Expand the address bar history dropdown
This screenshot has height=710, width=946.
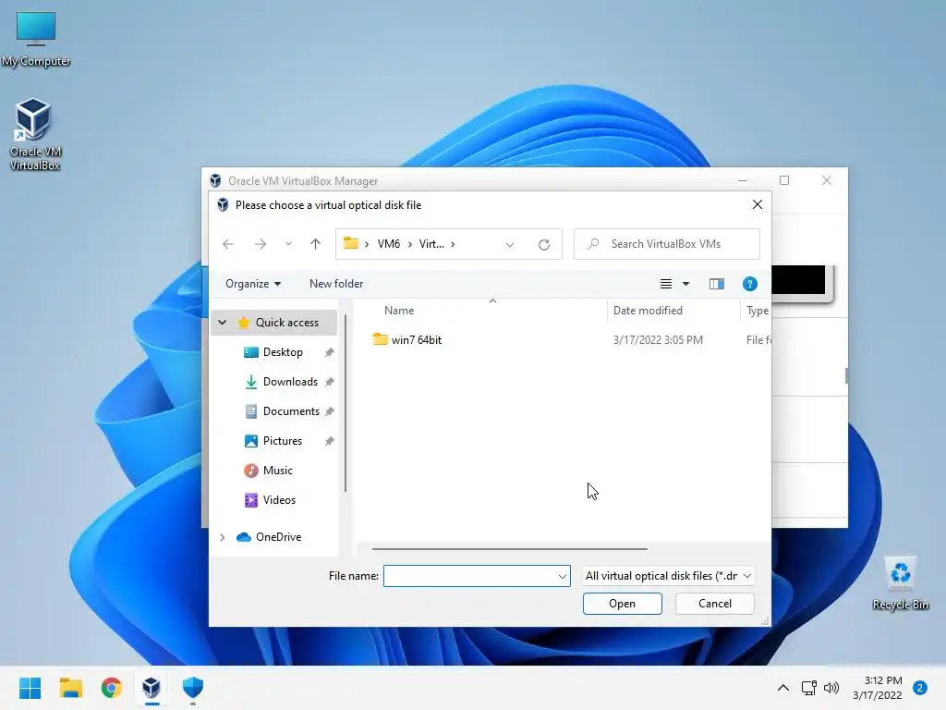pyautogui.click(x=510, y=244)
